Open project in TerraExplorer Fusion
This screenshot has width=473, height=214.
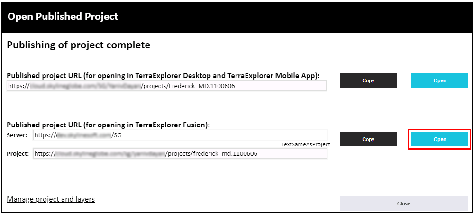(x=439, y=139)
